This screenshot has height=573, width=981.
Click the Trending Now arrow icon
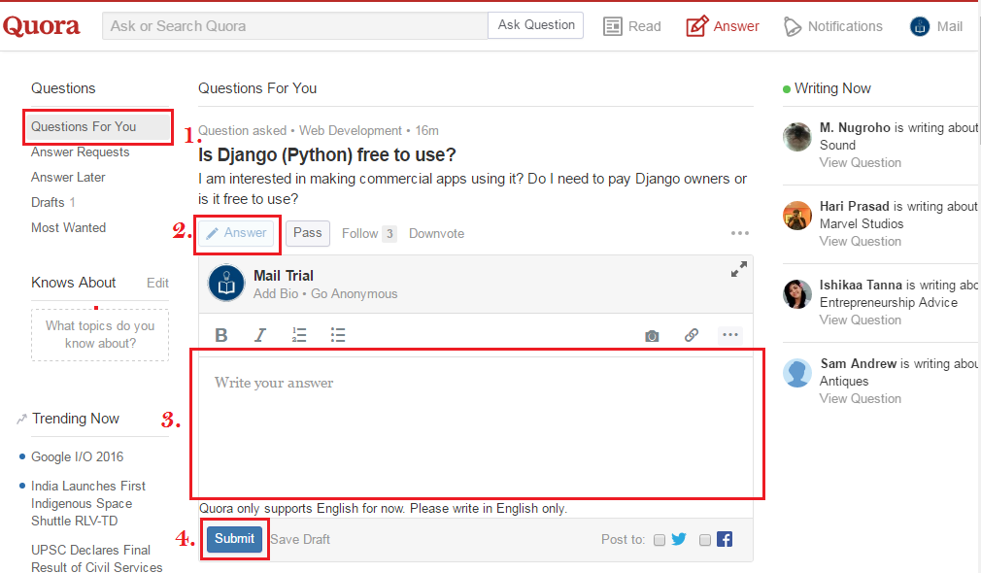pos(22,419)
